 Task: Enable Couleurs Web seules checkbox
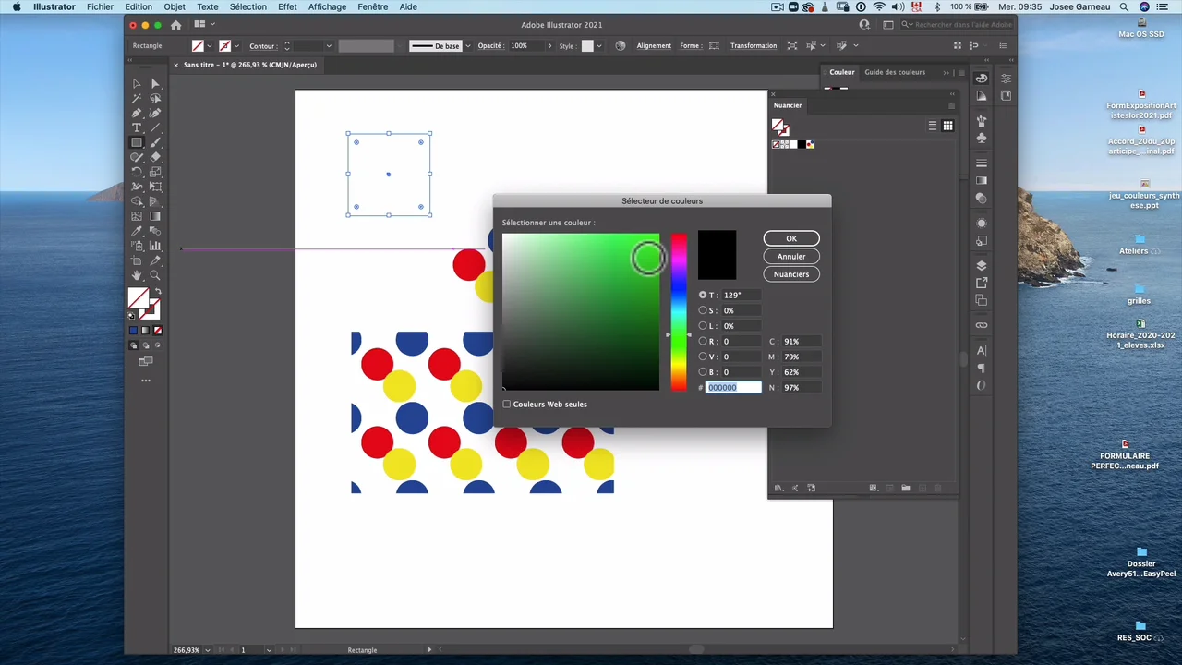pos(506,404)
